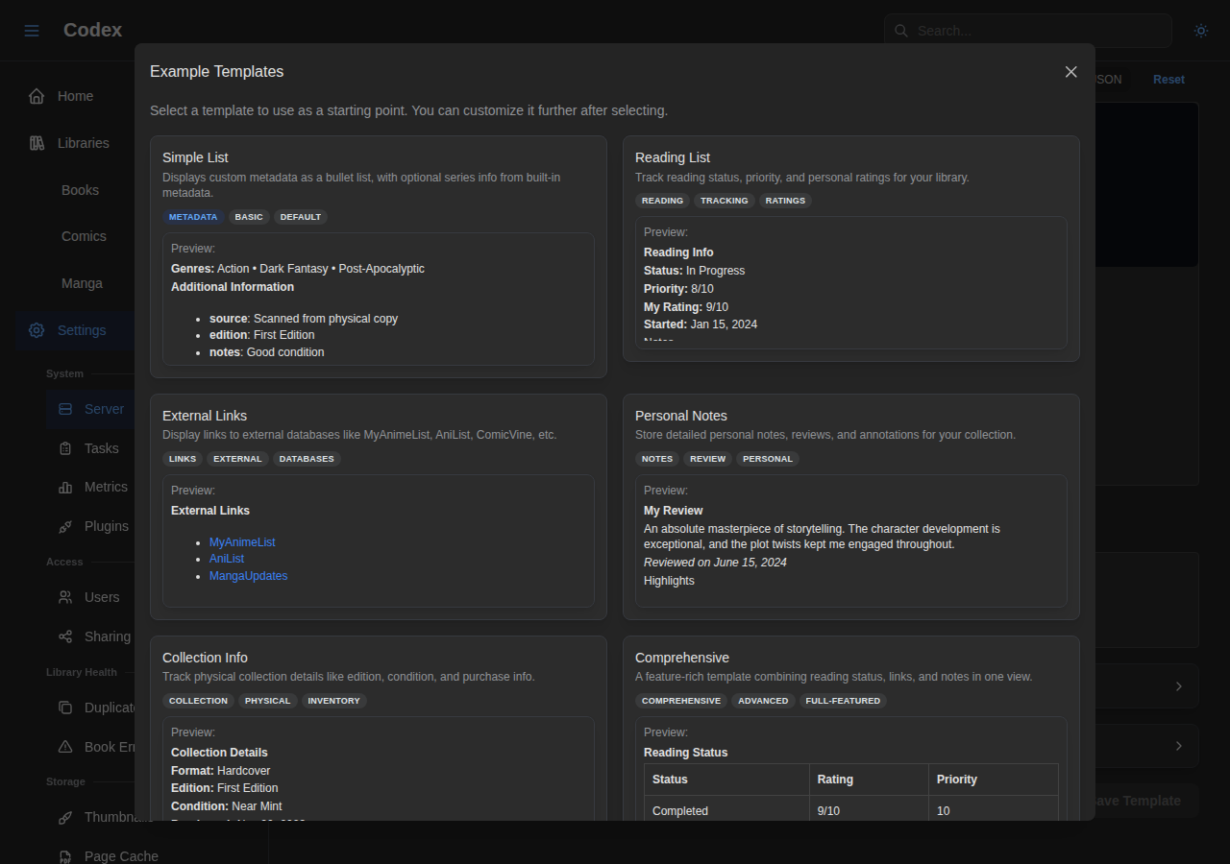Open the Sharing icon
This screenshot has width=1230, height=864.
click(63, 636)
